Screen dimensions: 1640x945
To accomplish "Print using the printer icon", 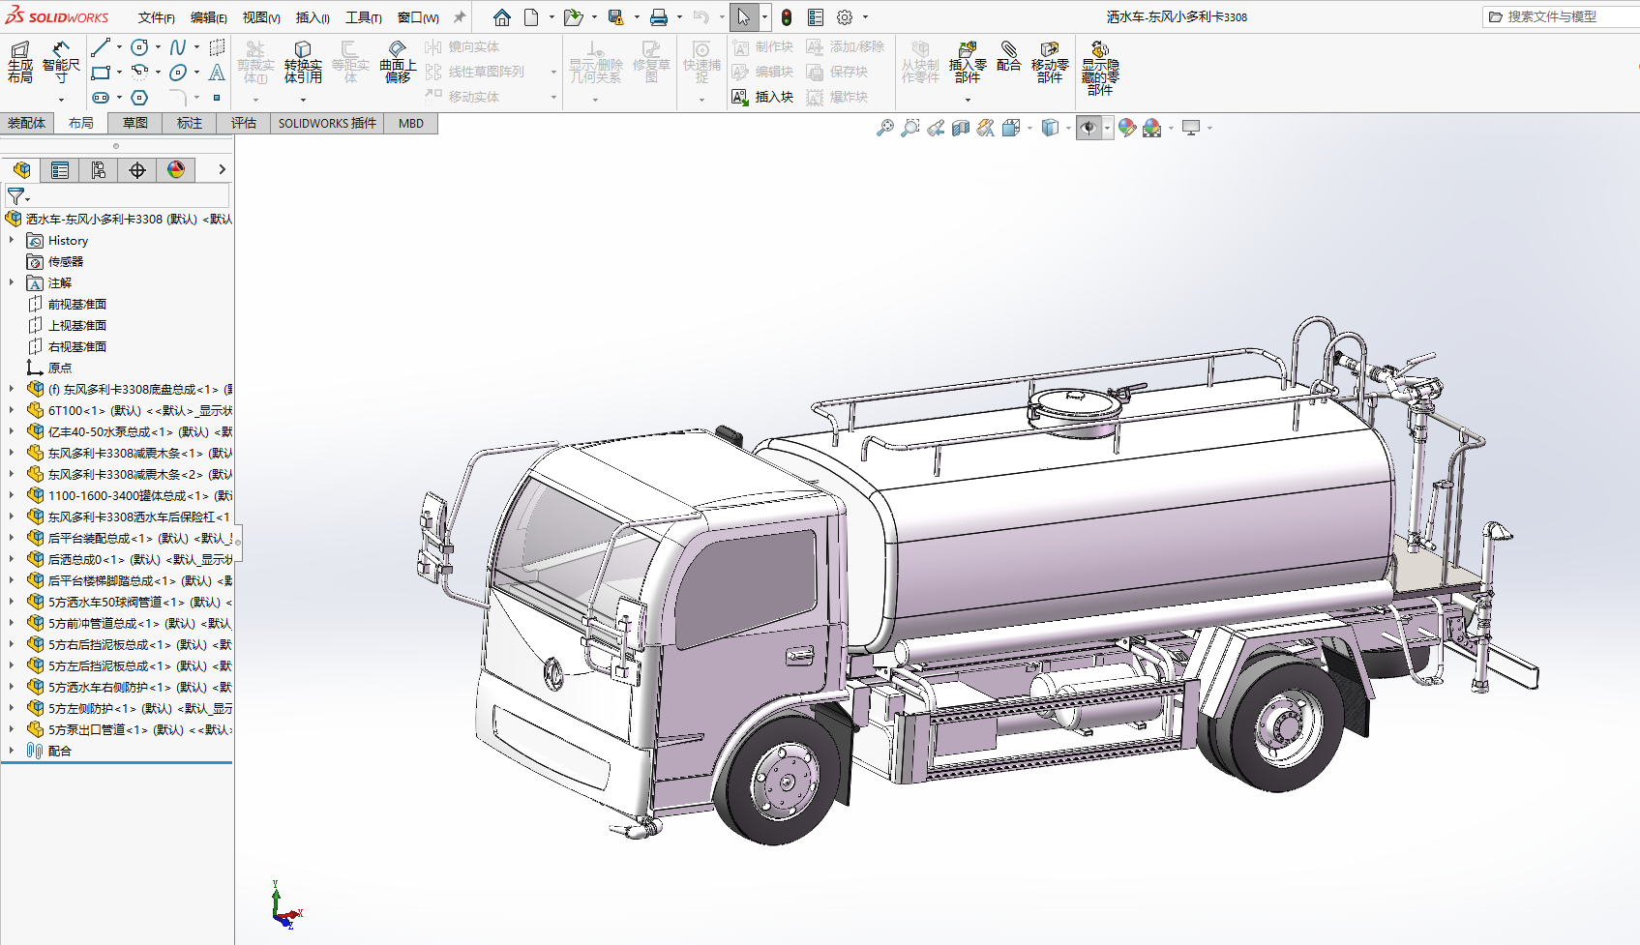I will [659, 17].
